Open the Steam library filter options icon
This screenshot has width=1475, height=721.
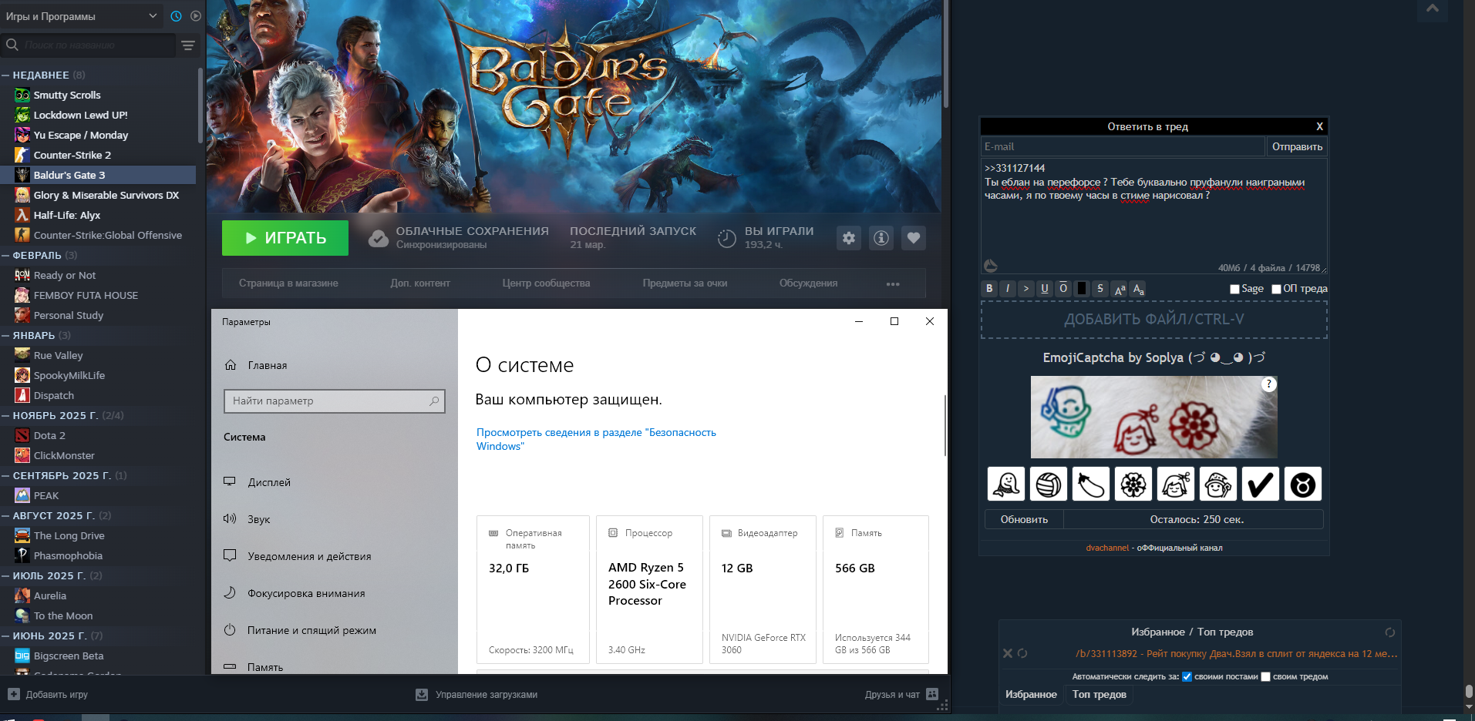(x=188, y=45)
